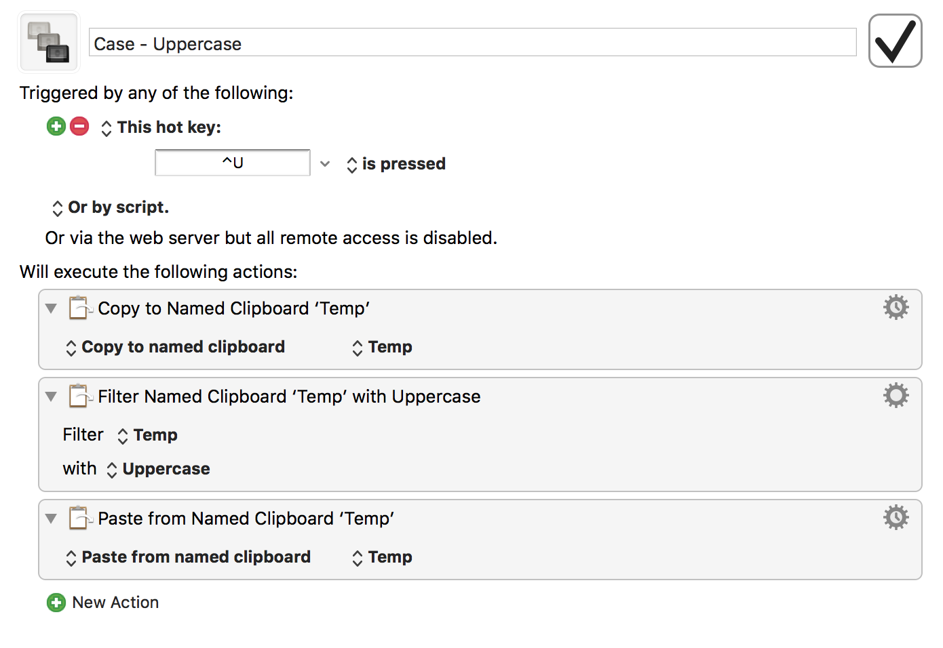943x648 pixels.
Task: Collapse the Paste from Named Clipboard action
Action: click(51, 519)
